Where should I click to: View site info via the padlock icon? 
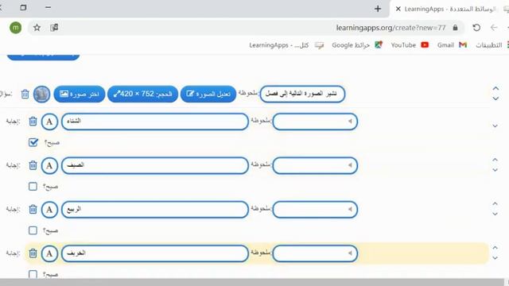pos(455,28)
